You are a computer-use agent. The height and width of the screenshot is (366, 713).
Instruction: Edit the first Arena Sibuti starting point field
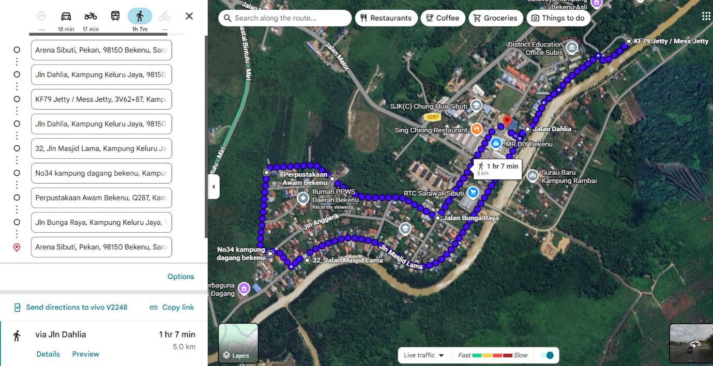point(101,50)
